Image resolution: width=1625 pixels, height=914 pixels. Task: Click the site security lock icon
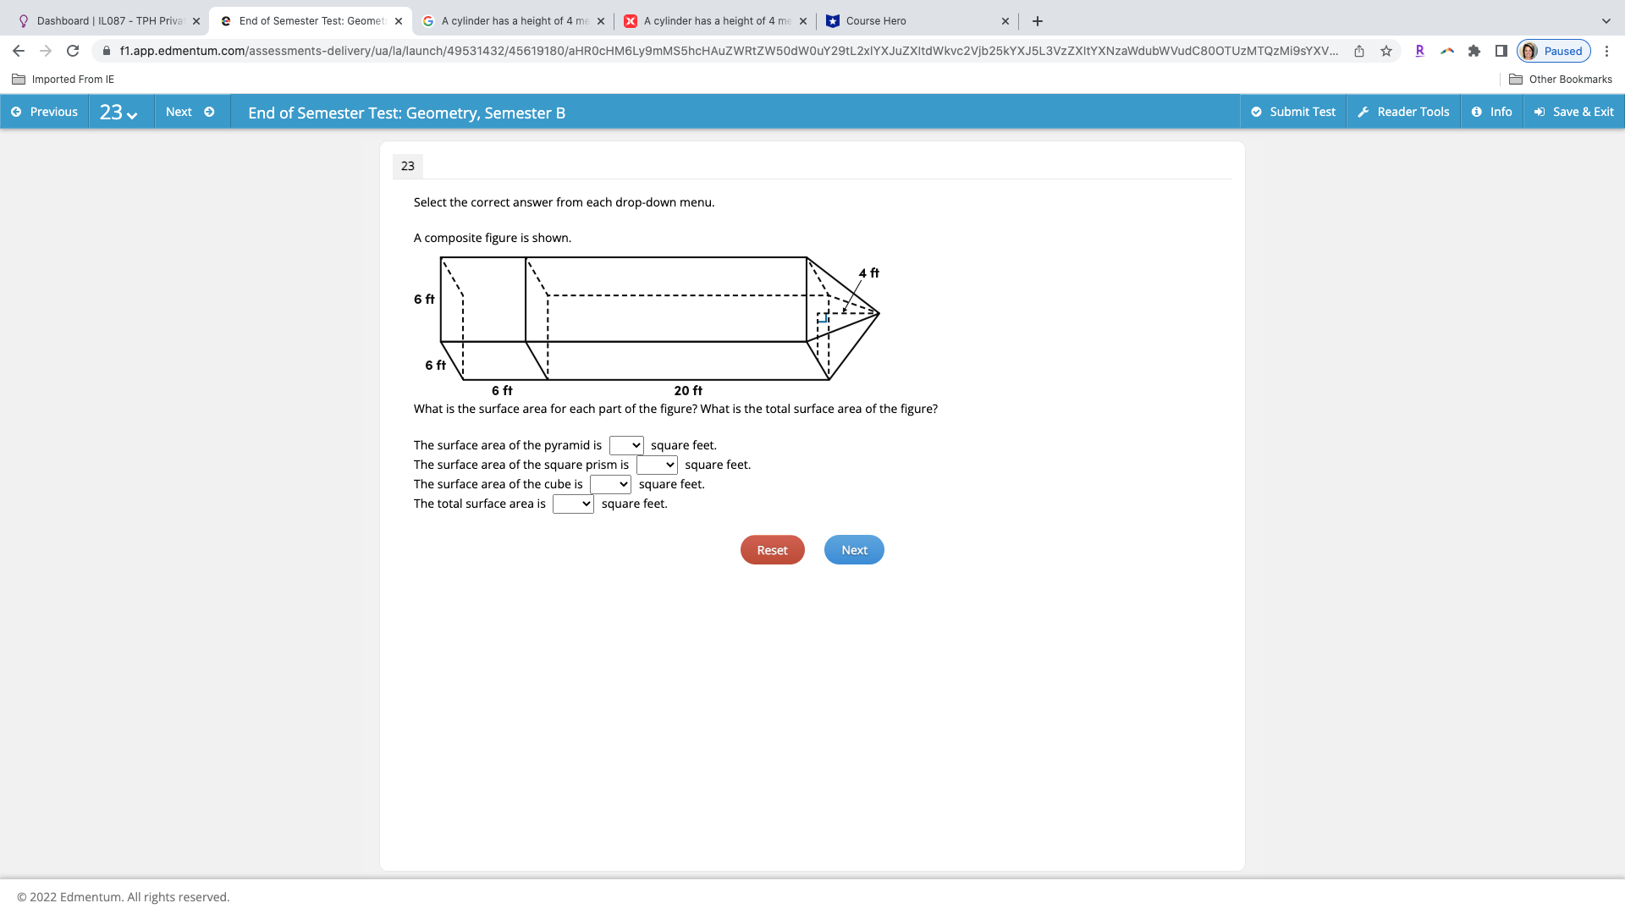(x=107, y=51)
